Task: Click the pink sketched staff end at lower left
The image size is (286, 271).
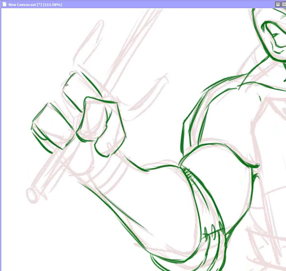Action: [x=33, y=195]
